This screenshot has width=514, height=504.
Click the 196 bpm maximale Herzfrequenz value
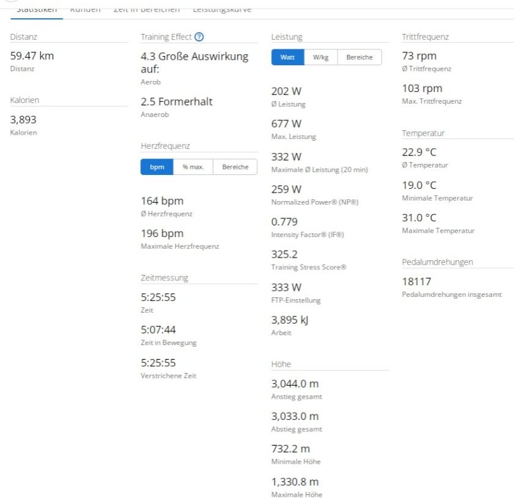(x=162, y=233)
